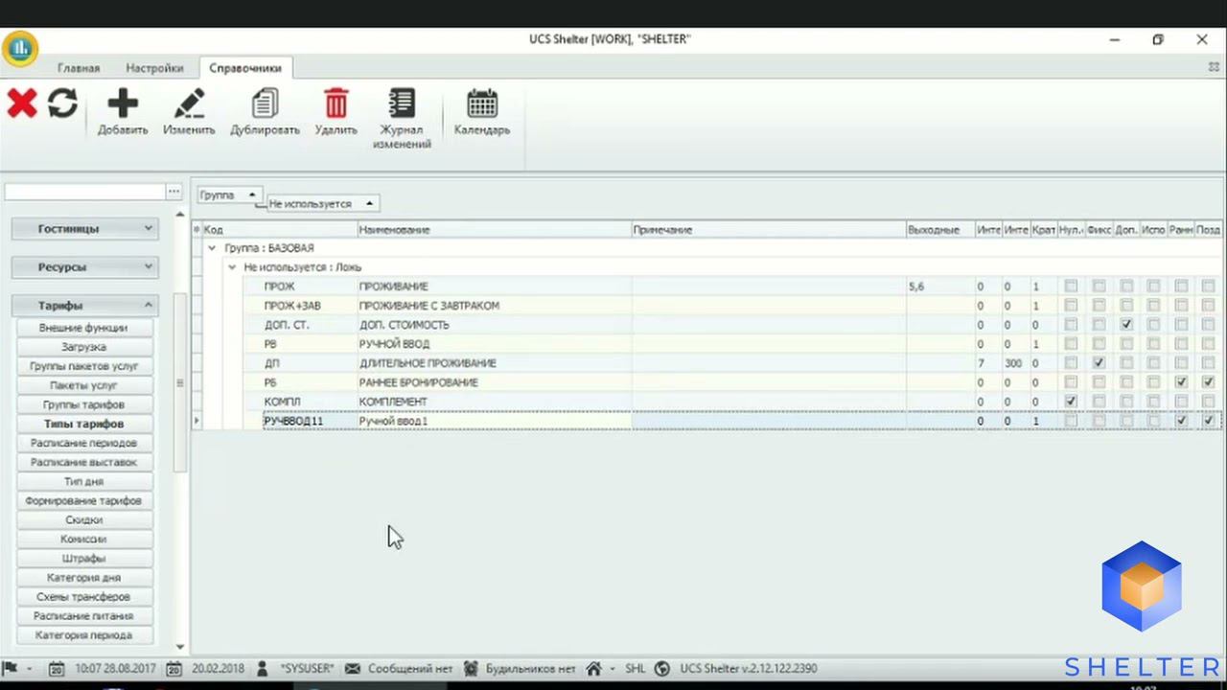The image size is (1227, 690).
Task: Click the ribbon collapse icon at top right
Action: tap(1214, 67)
